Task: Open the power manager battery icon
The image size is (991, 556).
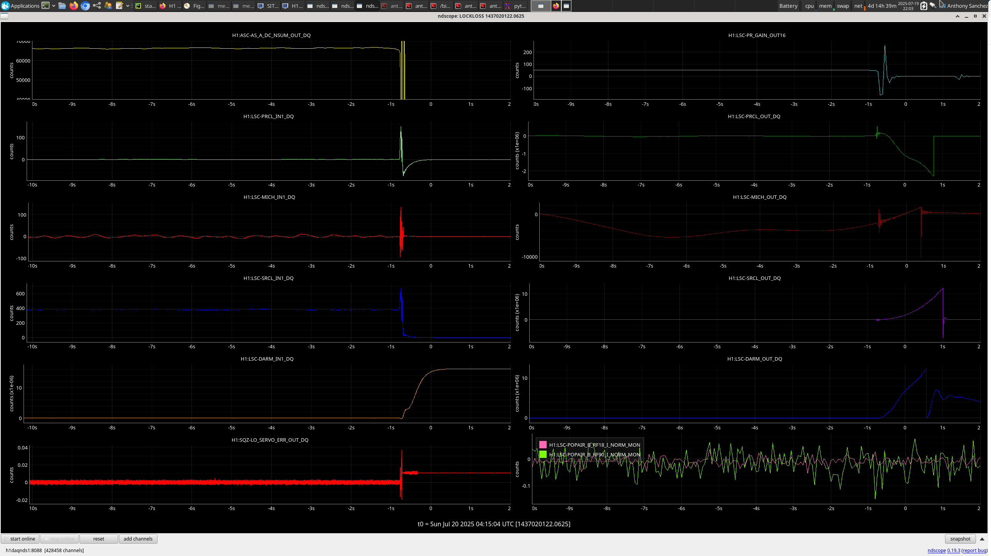Action: (923, 6)
